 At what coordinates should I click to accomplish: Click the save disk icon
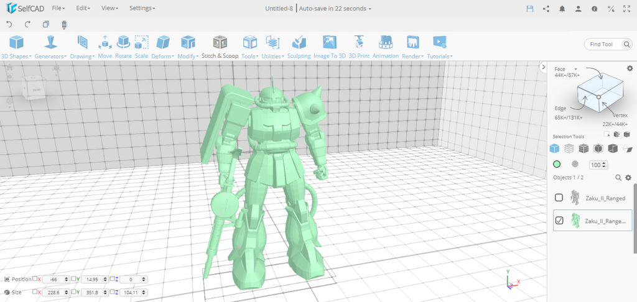(530, 9)
